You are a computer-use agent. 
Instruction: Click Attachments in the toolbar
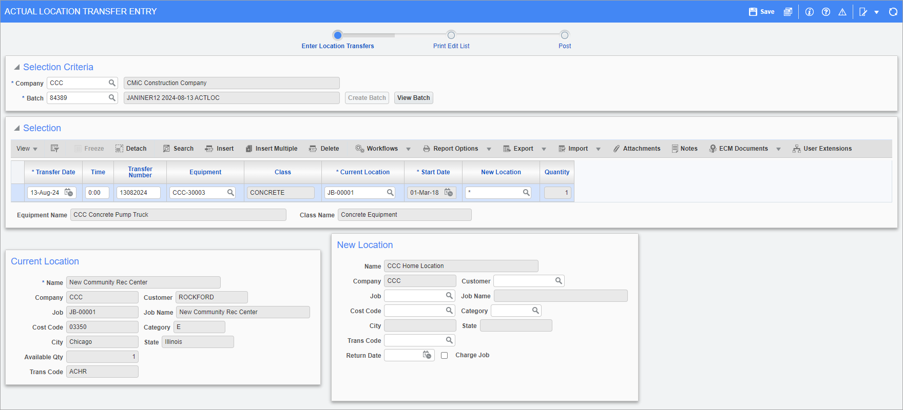(x=637, y=149)
